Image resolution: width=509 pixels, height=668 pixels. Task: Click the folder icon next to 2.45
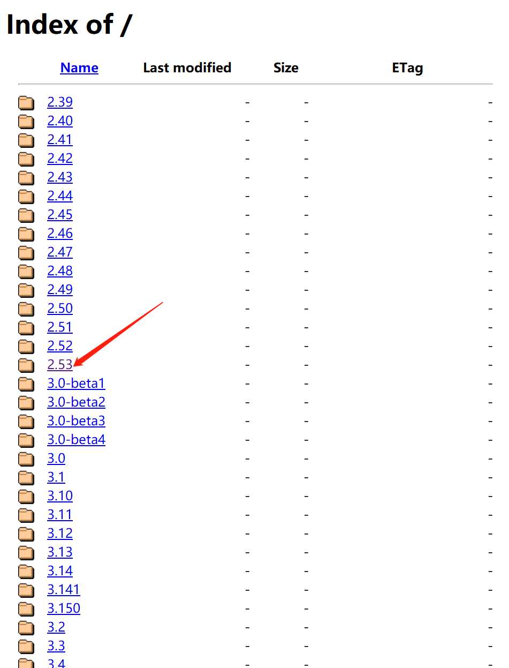coord(26,215)
